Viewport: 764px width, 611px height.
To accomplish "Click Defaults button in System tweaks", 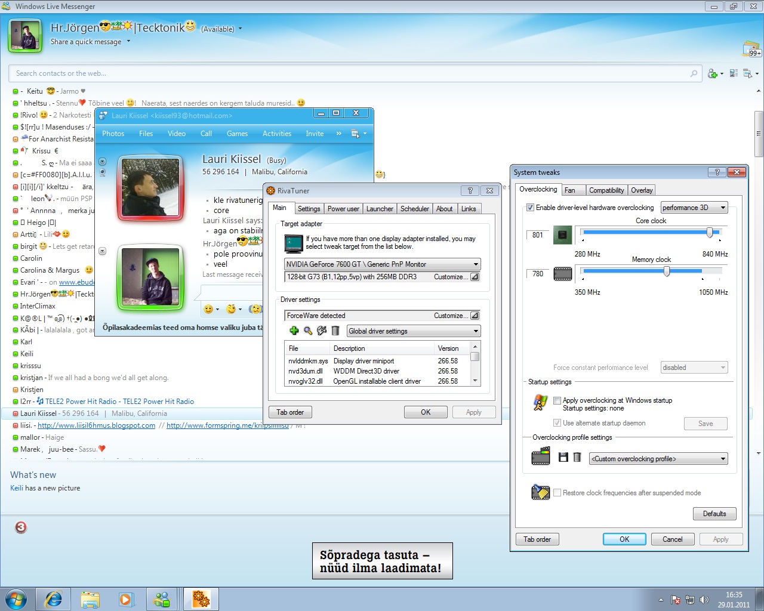I will (714, 514).
